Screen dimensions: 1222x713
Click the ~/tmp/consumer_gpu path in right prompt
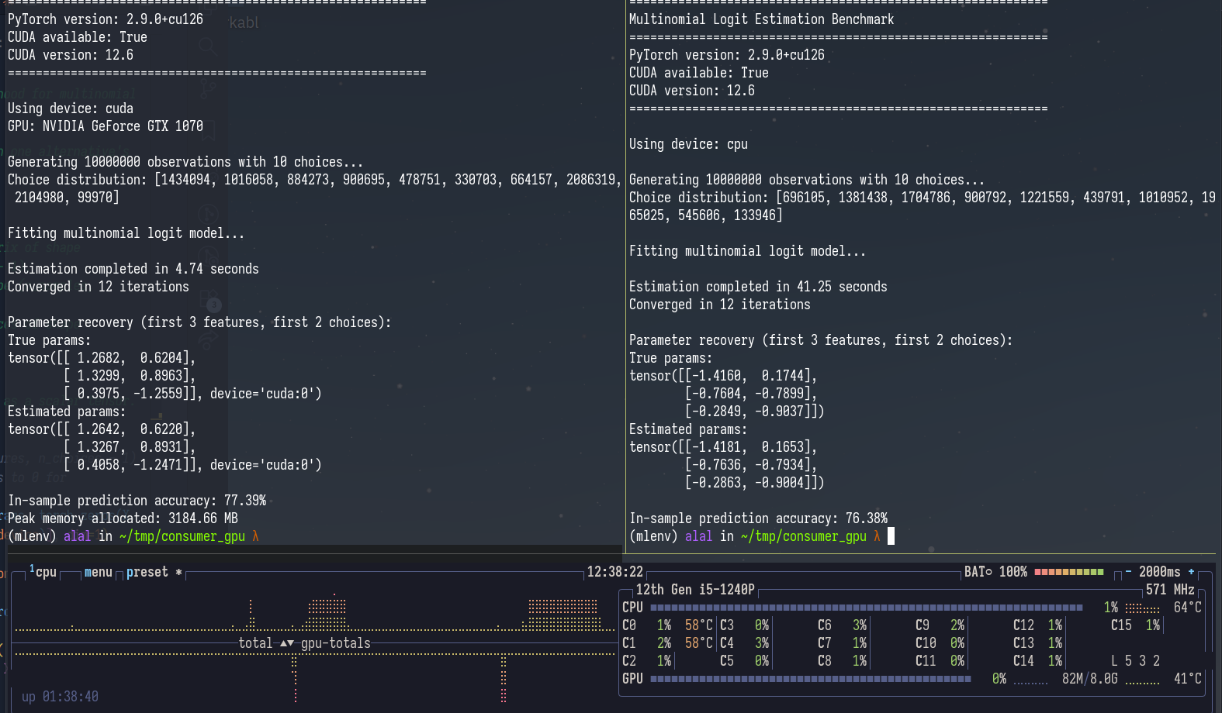point(803,536)
